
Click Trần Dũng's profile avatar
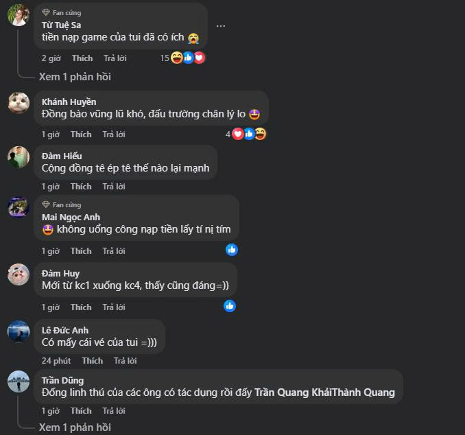pyautogui.click(x=19, y=381)
